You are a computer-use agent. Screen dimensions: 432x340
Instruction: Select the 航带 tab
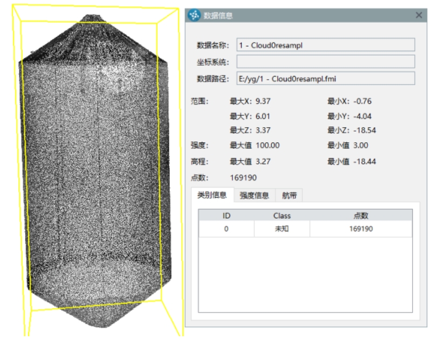[x=289, y=196]
